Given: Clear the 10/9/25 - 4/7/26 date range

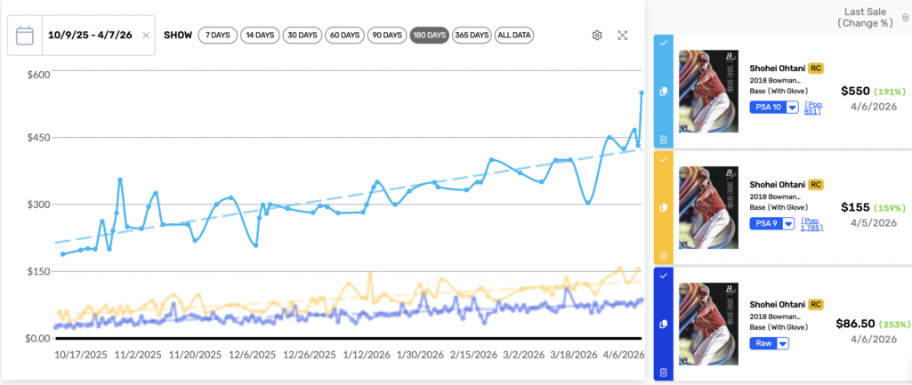Looking at the screenshot, I should [145, 36].
